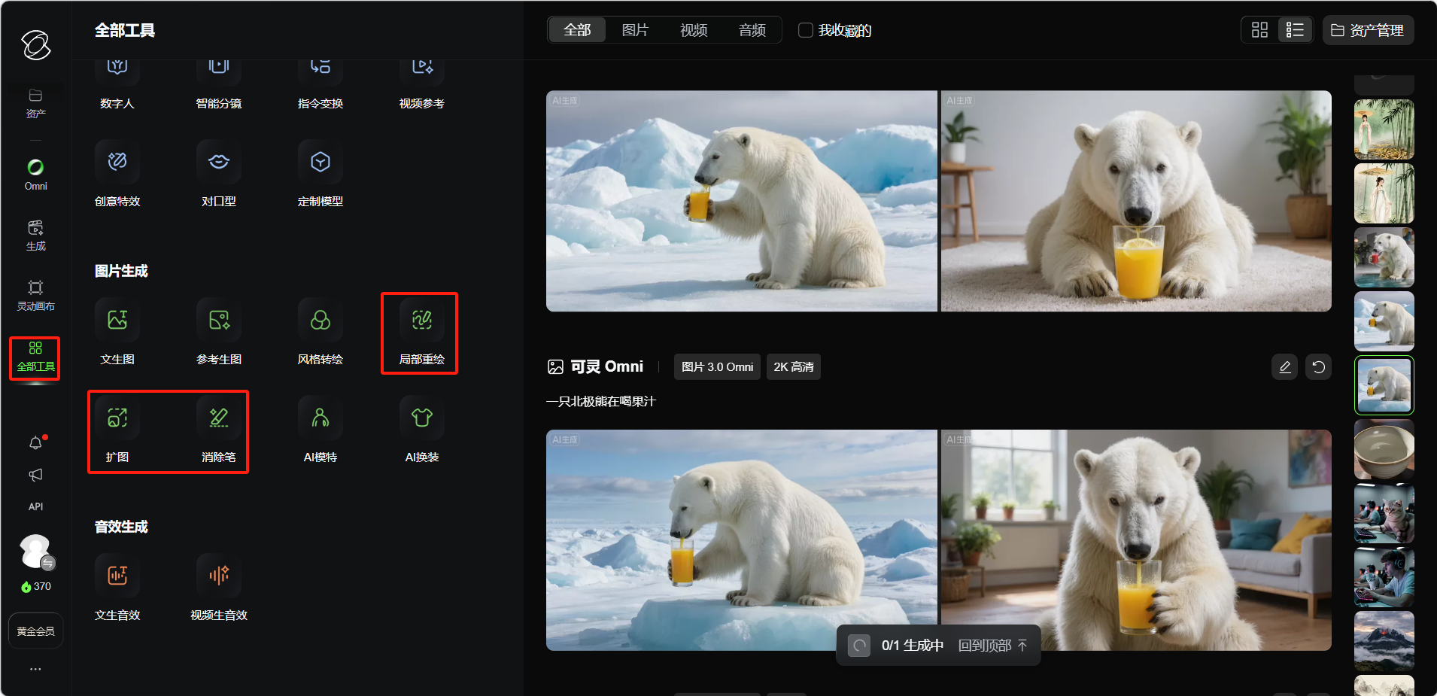Click the 黄金会员 membership button

(35, 631)
